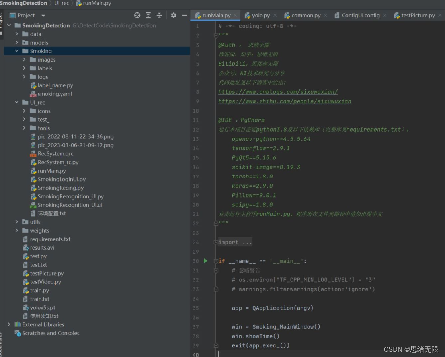Open the zhihu sixuwuxian link
Viewport: 445px width, 357px height.
(x=285, y=101)
